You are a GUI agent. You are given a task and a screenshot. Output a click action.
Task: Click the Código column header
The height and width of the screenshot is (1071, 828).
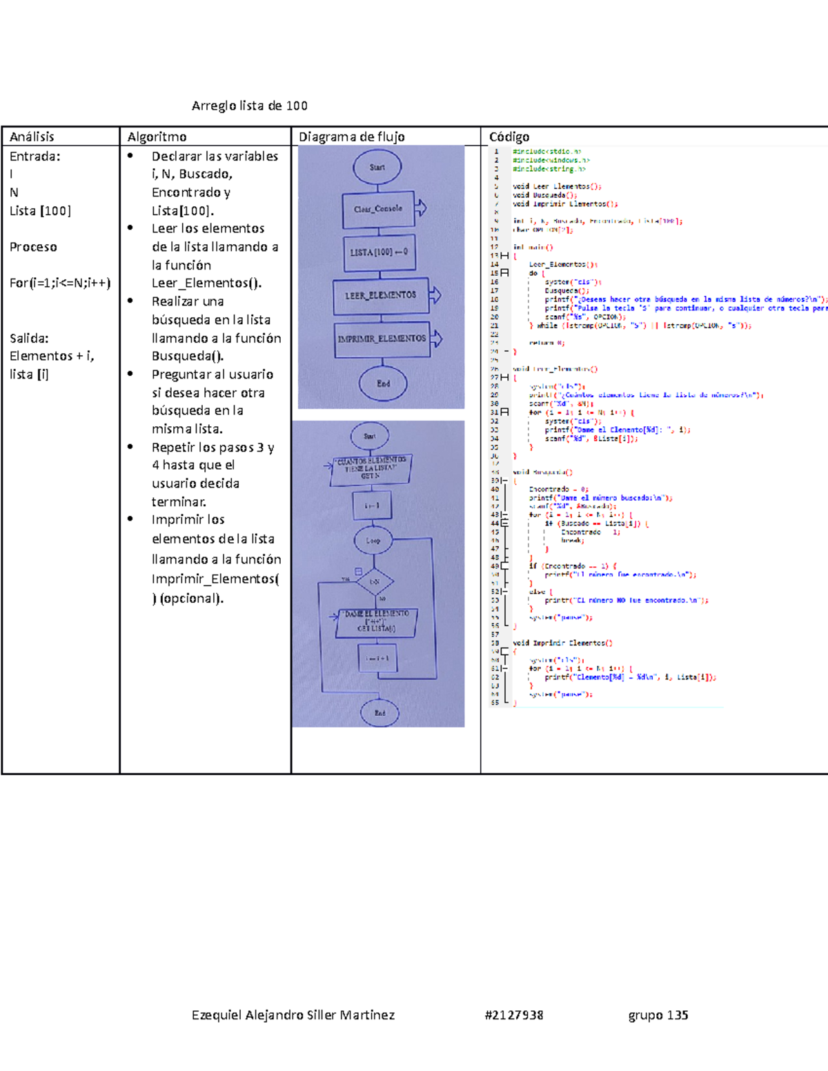[x=509, y=137]
